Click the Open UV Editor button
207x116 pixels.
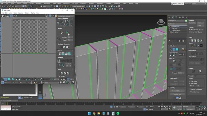click(177, 91)
